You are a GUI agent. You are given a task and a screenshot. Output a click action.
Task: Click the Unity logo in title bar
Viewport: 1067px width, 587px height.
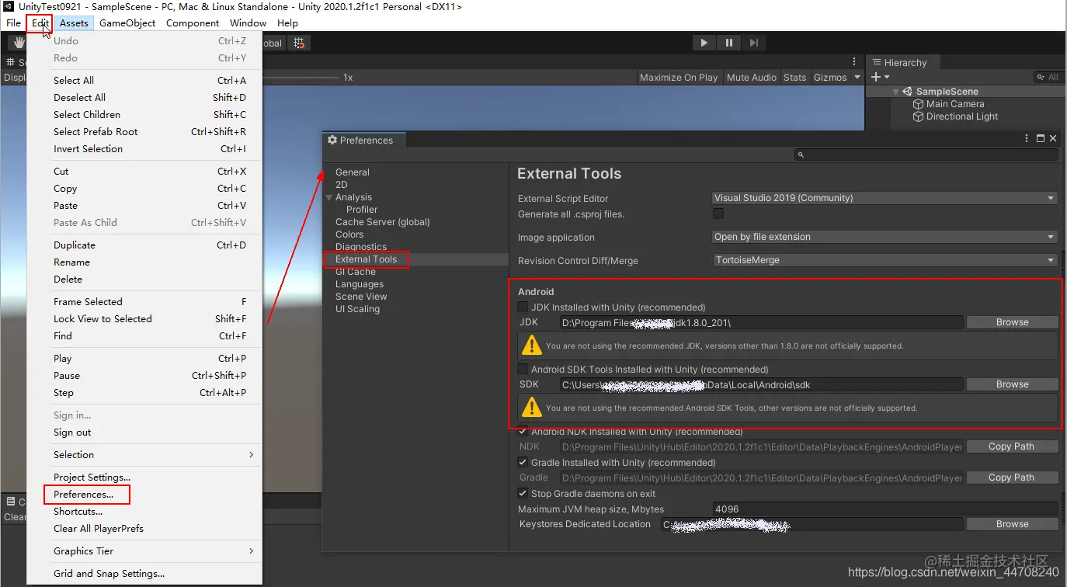tap(8, 6)
